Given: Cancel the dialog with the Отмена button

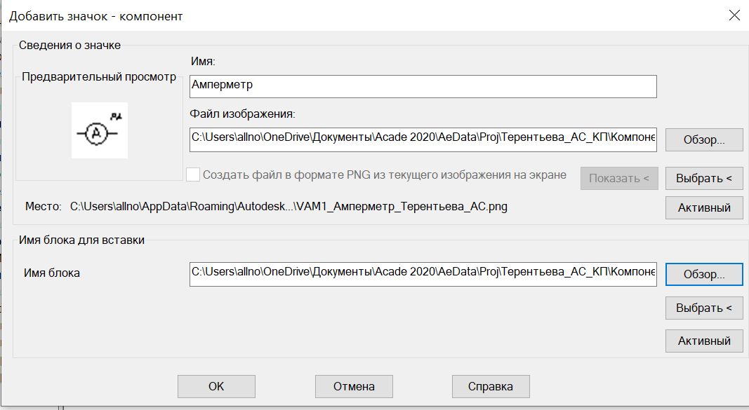Looking at the screenshot, I should (x=354, y=386).
